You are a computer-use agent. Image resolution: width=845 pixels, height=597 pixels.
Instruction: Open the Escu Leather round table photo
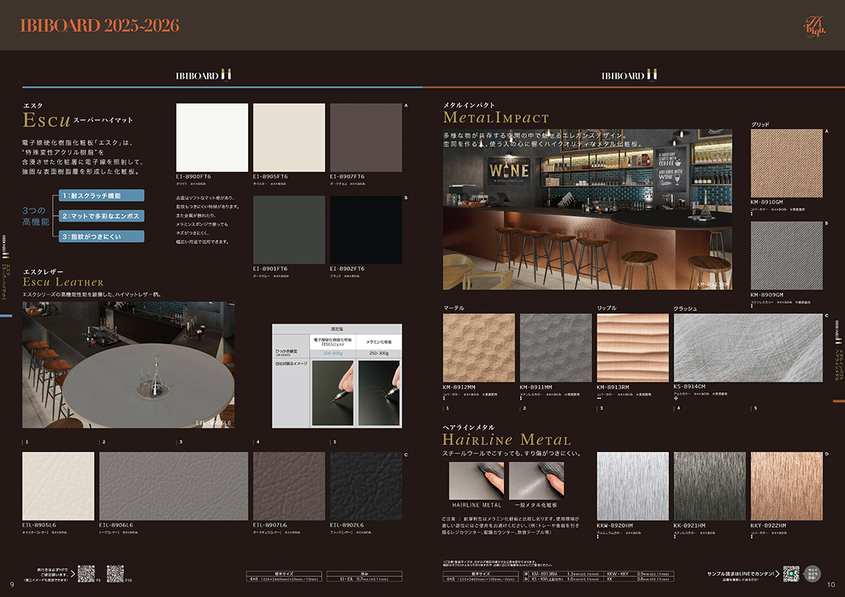coord(128,365)
